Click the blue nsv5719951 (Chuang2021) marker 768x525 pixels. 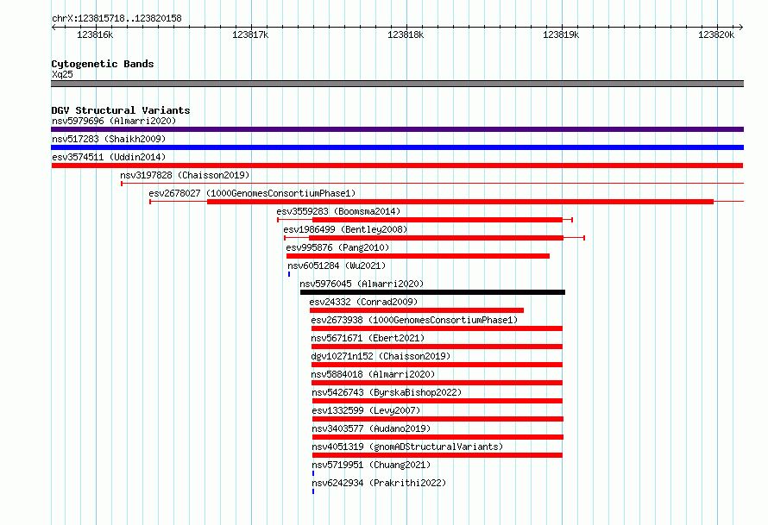(x=313, y=473)
